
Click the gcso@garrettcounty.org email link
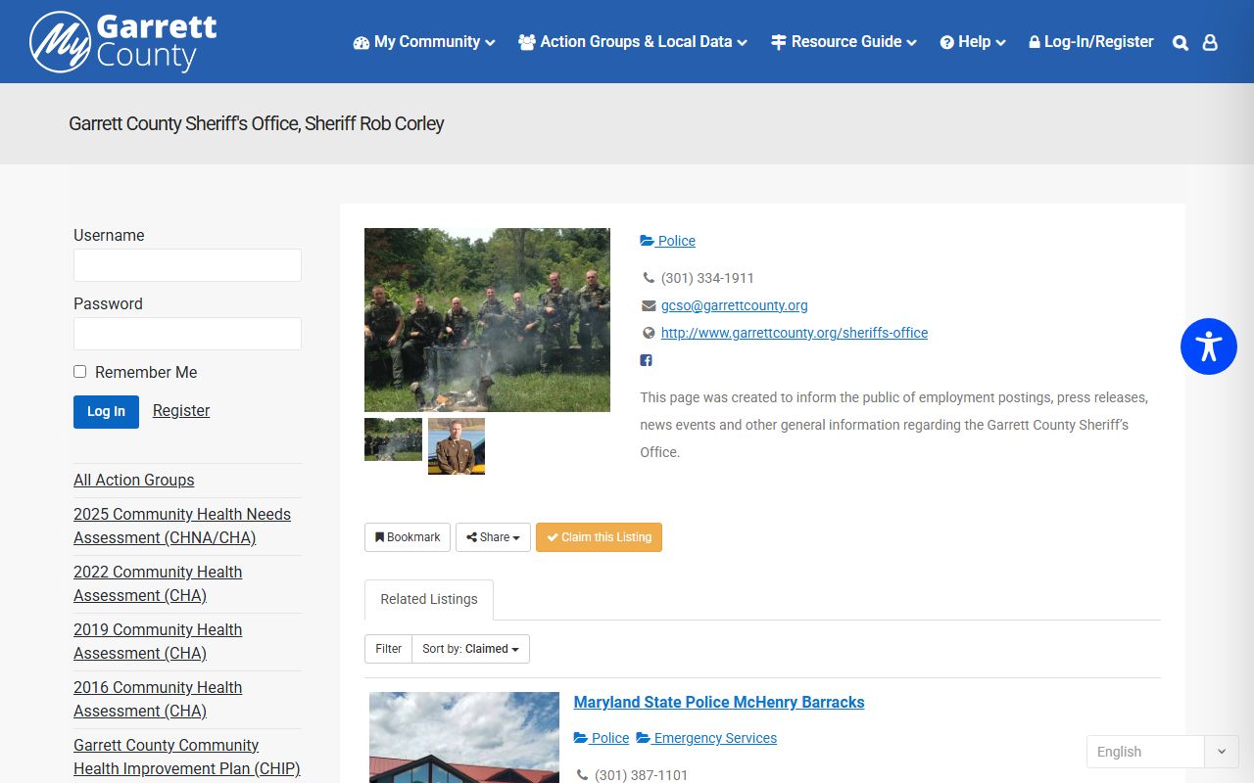pyautogui.click(x=735, y=305)
